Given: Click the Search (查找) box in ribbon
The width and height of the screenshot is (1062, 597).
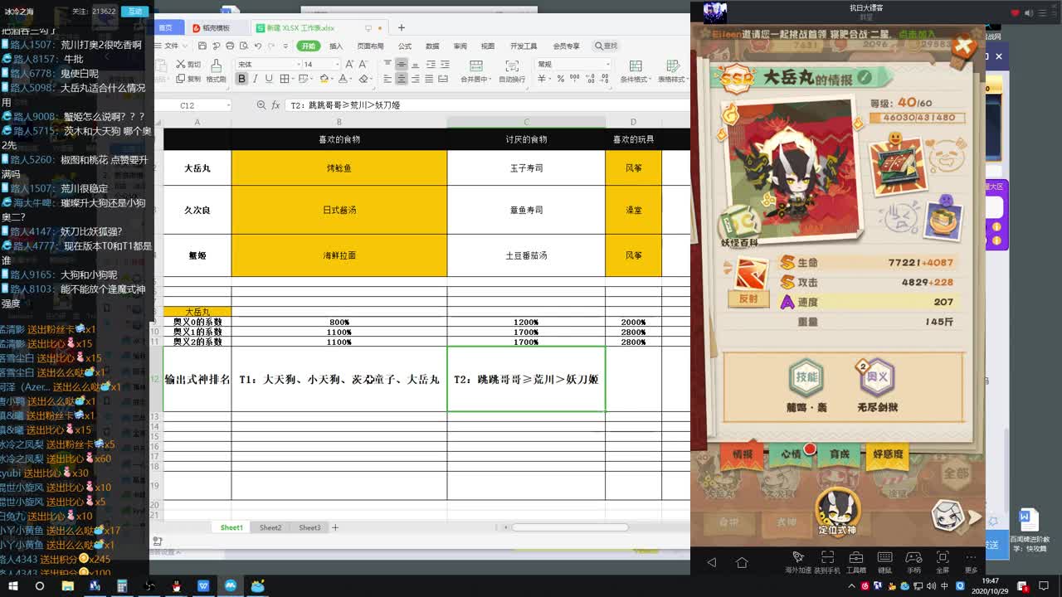Looking at the screenshot, I should point(607,46).
